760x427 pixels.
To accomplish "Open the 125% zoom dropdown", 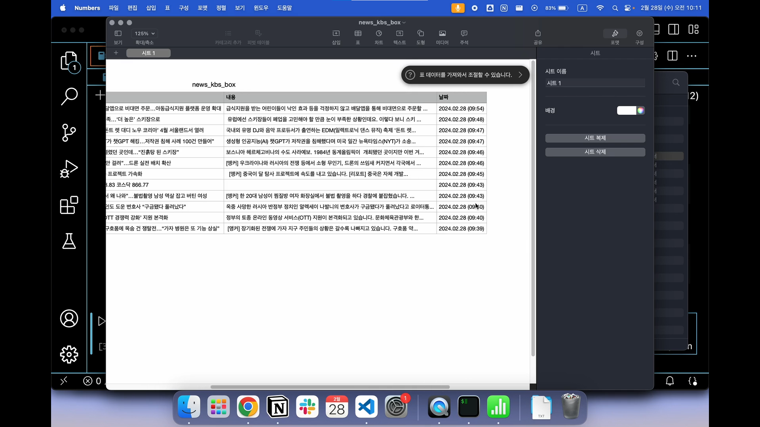I will pos(144,34).
